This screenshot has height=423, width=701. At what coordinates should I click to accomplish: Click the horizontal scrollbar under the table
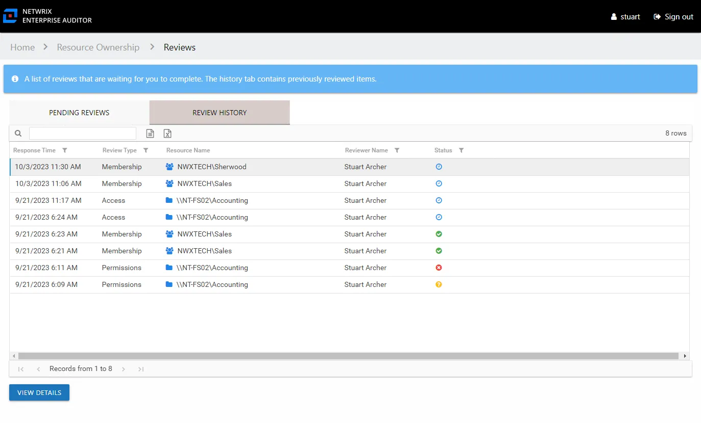[348, 356]
